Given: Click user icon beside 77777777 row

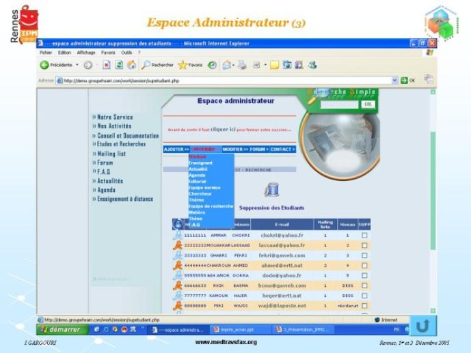Looking at the screenshot, I should [178, 296].
